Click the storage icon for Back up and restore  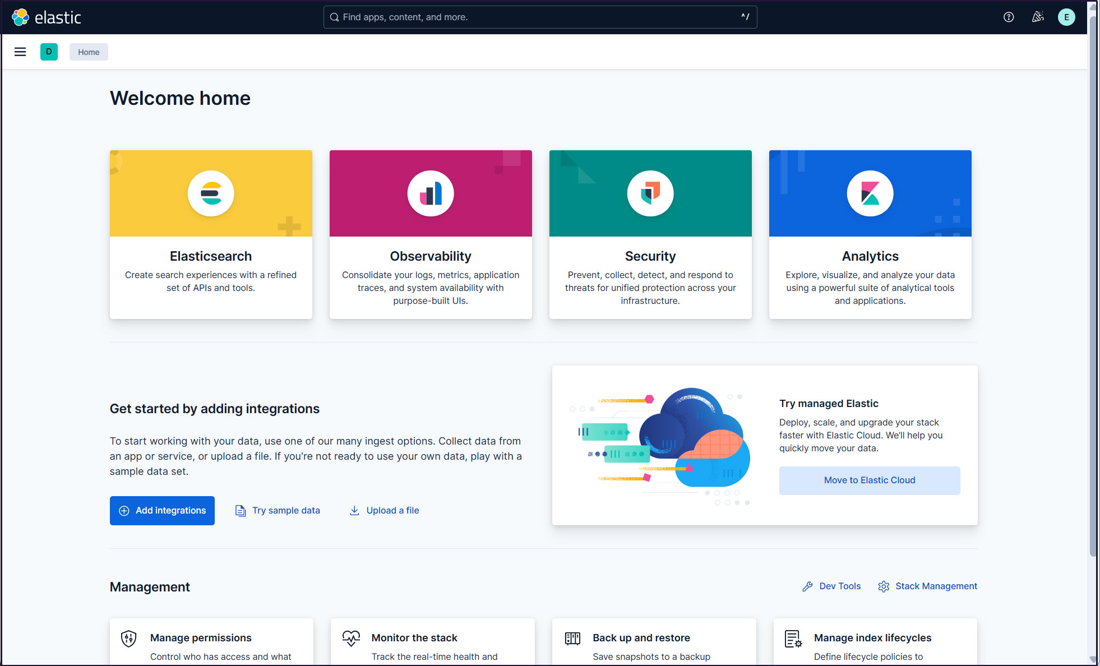572,639
